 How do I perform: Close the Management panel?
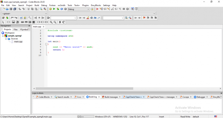pyautogui.click(x=29, y=26)
